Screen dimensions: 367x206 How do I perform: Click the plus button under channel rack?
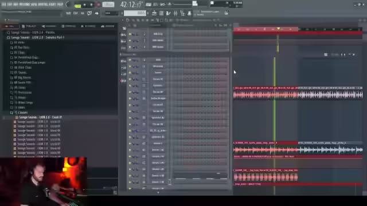click(158, 192)
